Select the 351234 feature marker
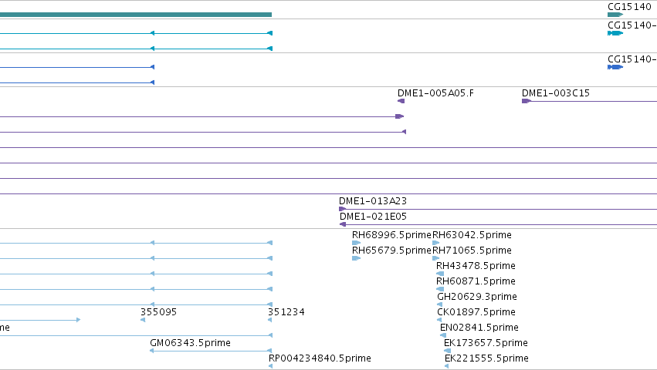 (x=270, y=320)
